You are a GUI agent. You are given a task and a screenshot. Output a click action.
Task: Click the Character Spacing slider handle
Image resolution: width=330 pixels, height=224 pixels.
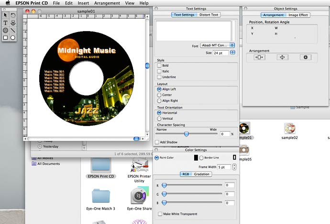(x=187, y=134)
